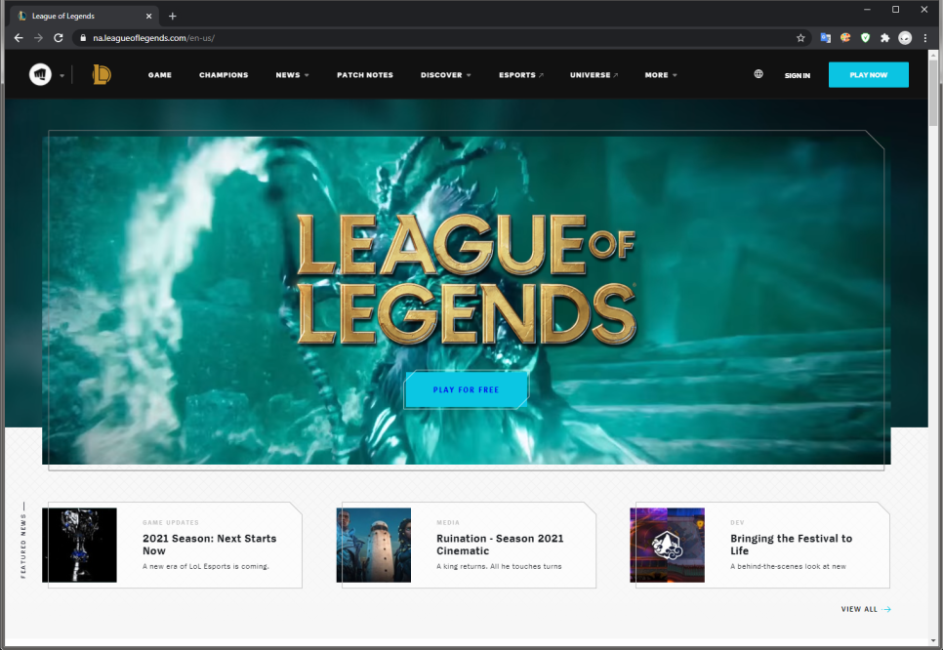Click 'A new era of LoL Esports is coming.' text
The height and width of the screenshot is (650, 943).
[x=206, y=566]
